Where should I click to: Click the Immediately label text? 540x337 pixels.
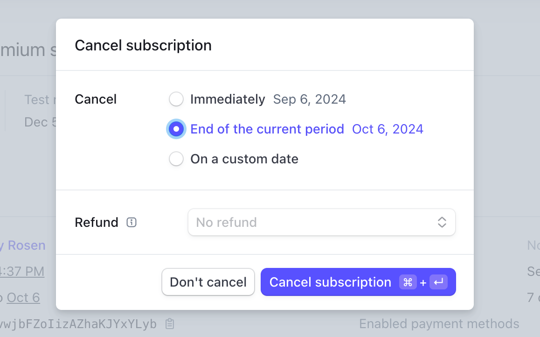point(228,99)
